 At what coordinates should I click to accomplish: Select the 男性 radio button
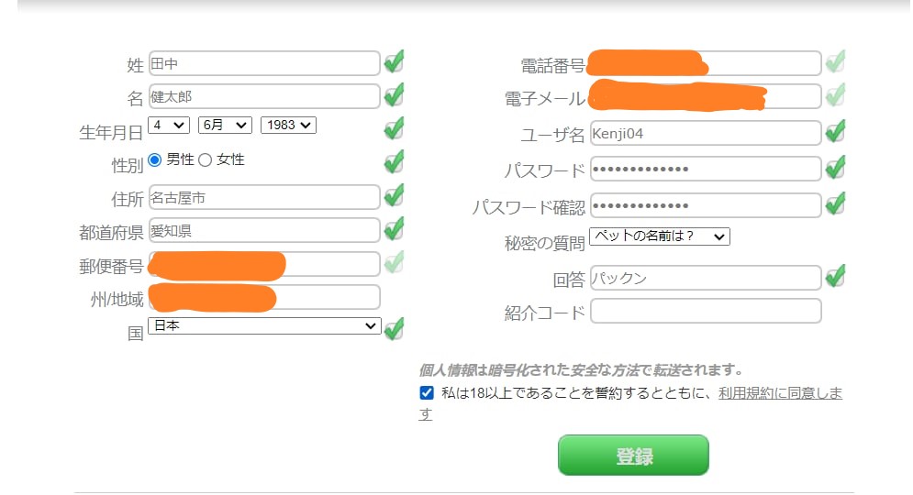[x=154, y=159]
